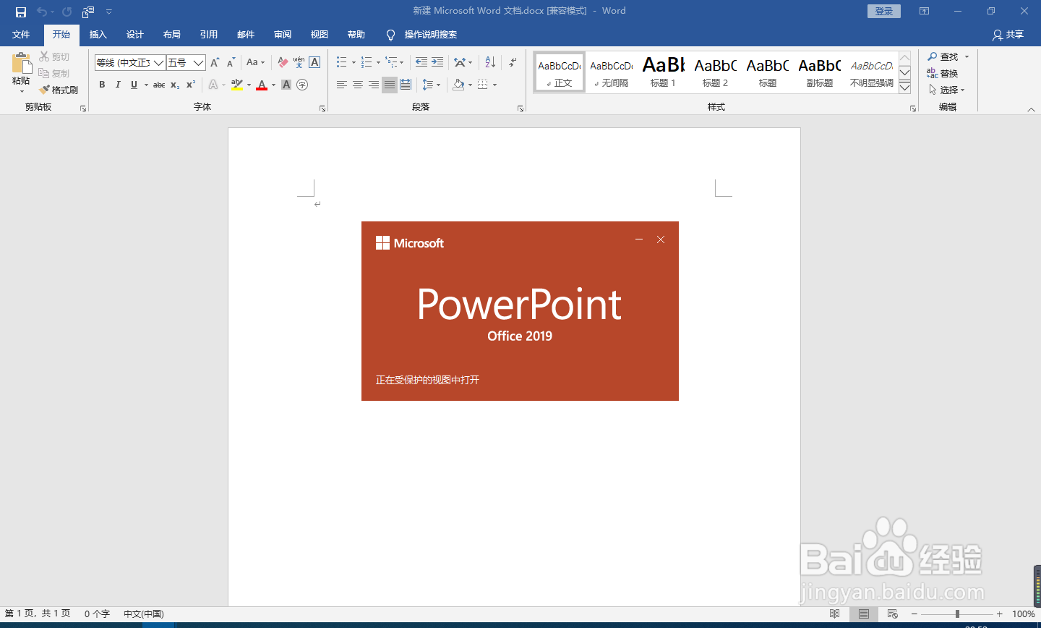This screenshot has width=1041, height=628.
Task: Switch to Web Layout view in status bar
Action: click(x=893, y=614)
